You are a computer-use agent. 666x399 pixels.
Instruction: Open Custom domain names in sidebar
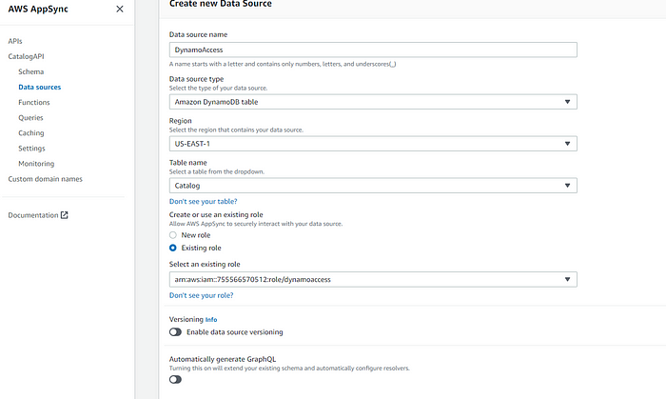(x=45, y=179)
